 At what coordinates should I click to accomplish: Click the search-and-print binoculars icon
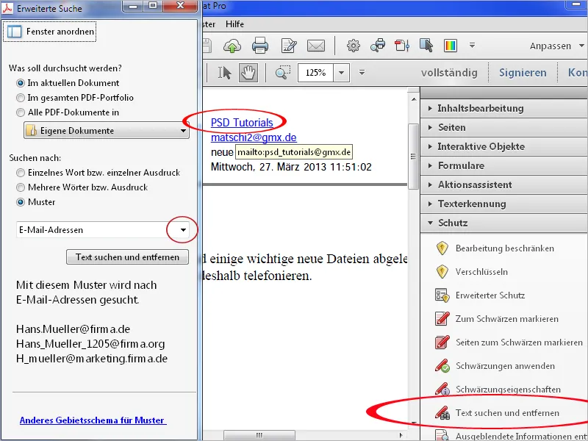click(378, 46)
